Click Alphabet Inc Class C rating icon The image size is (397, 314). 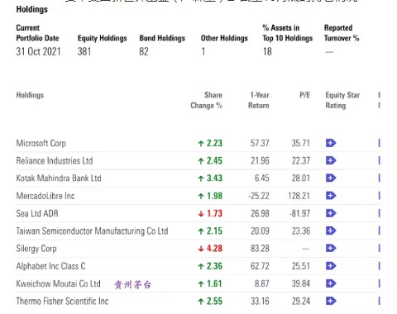[331, 266]
